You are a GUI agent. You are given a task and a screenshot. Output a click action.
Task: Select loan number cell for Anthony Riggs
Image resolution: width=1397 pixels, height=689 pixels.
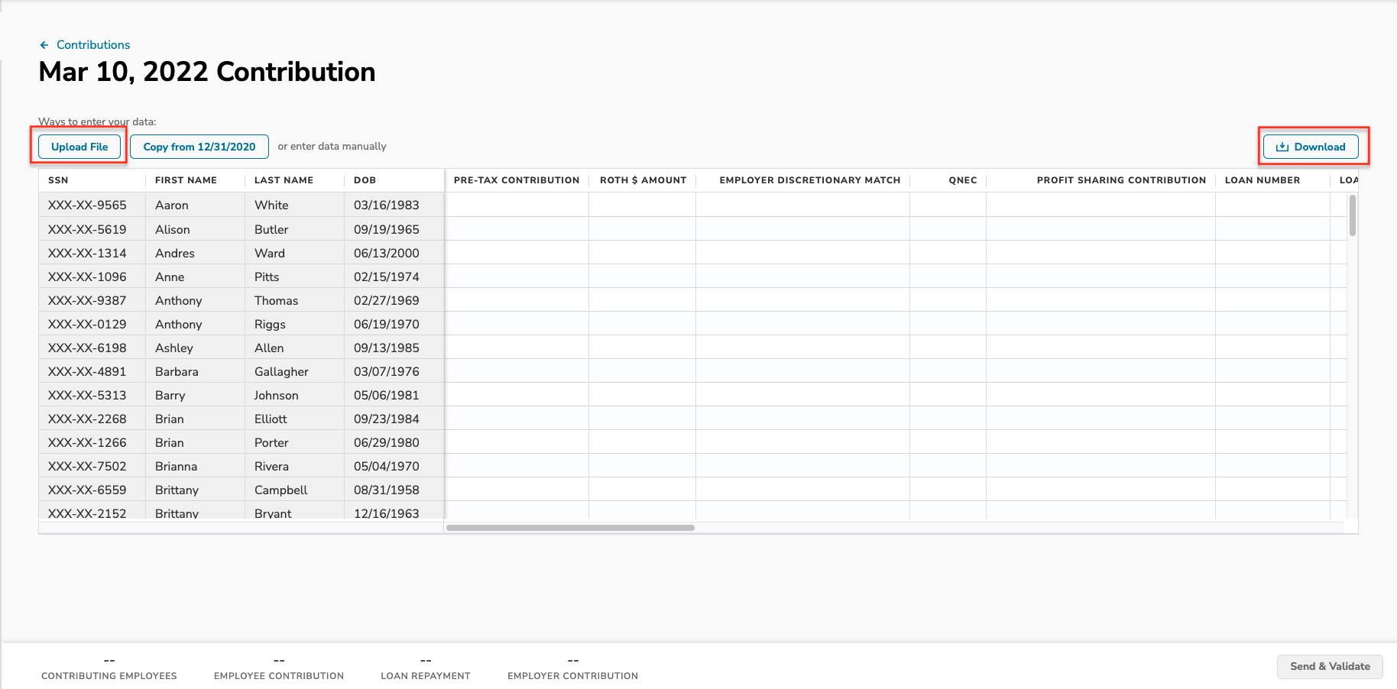(1273, 324)
